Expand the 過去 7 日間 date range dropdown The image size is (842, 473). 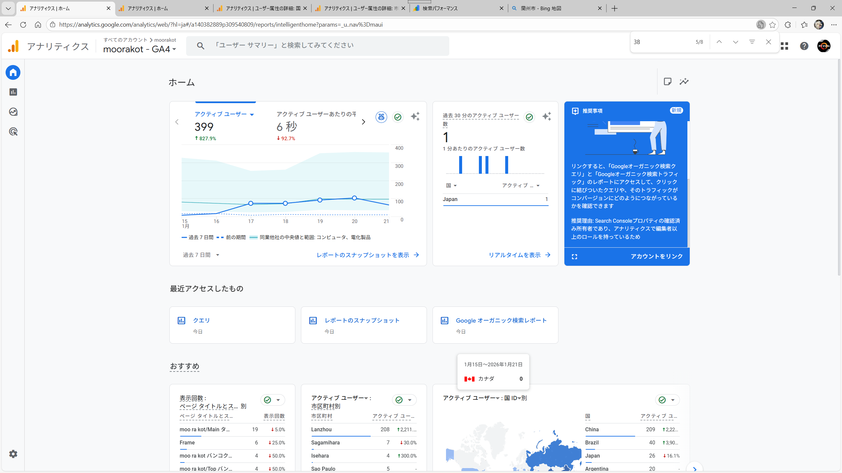pos(201,255)
